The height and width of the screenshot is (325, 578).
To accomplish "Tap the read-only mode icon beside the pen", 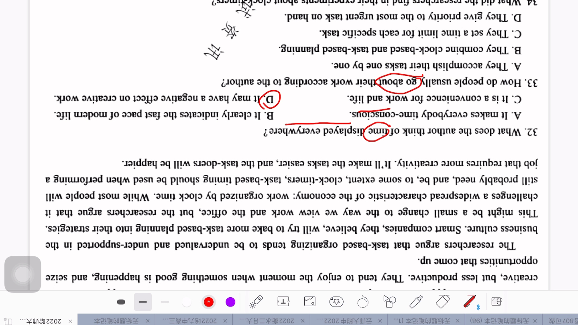I will point(497,302).
